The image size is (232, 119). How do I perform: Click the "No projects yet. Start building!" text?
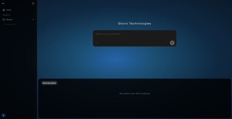pos(134,94)
